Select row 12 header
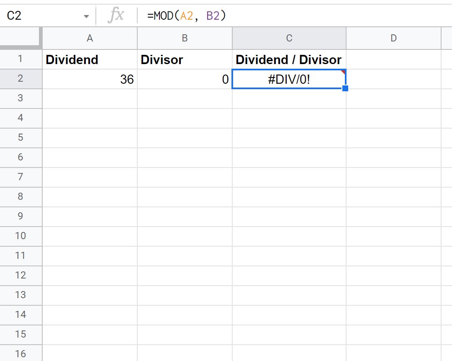 [x=20, y=275]
